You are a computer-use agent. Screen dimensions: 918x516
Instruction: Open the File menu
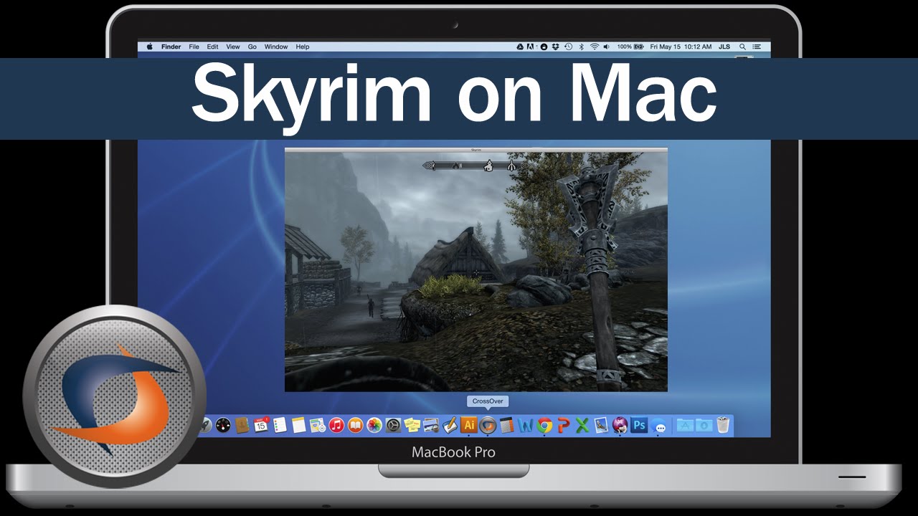point(194,47)
